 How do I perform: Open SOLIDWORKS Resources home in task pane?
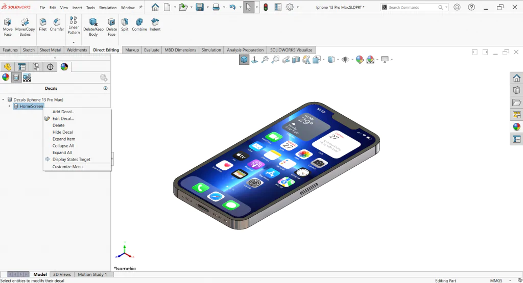[517, 78]
